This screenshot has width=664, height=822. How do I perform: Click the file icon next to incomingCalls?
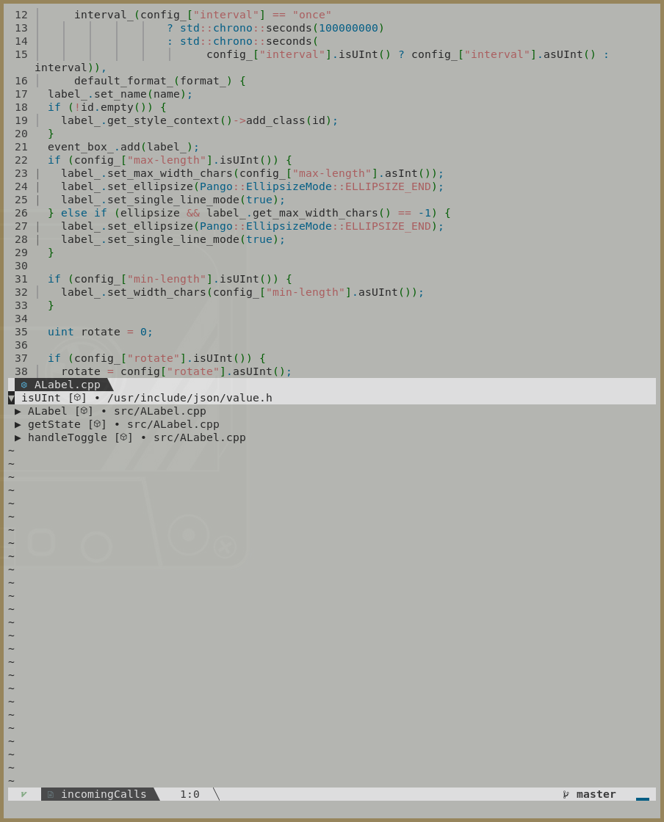click(50, 793)
